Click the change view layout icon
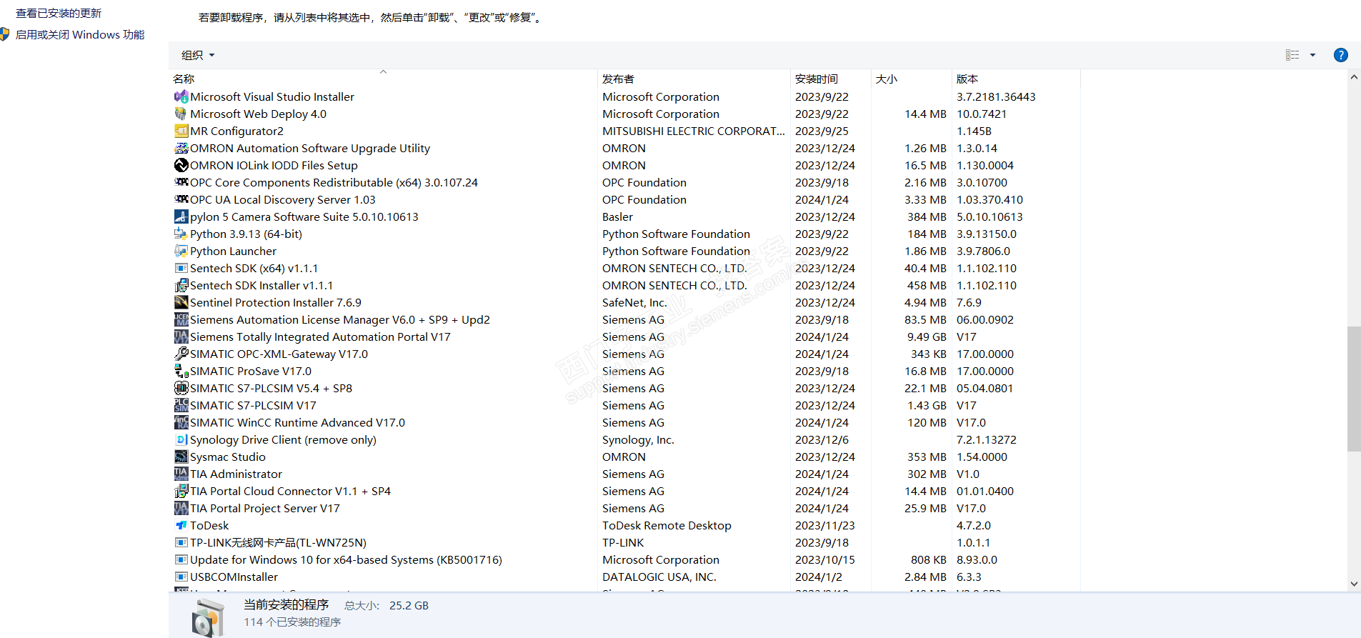The image size is (1361, 638). coord(1292,55)
